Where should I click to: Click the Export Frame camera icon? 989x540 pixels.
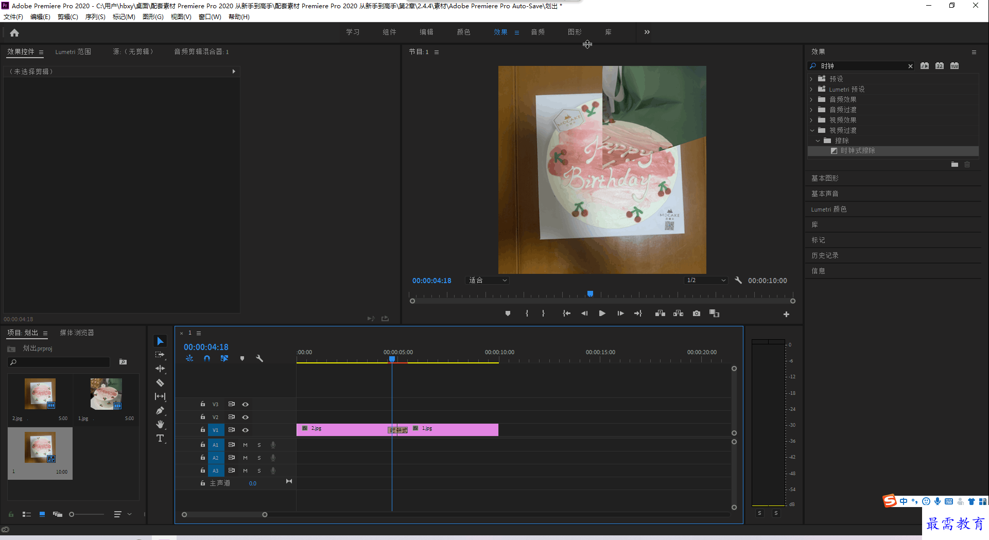click(696, 313)
